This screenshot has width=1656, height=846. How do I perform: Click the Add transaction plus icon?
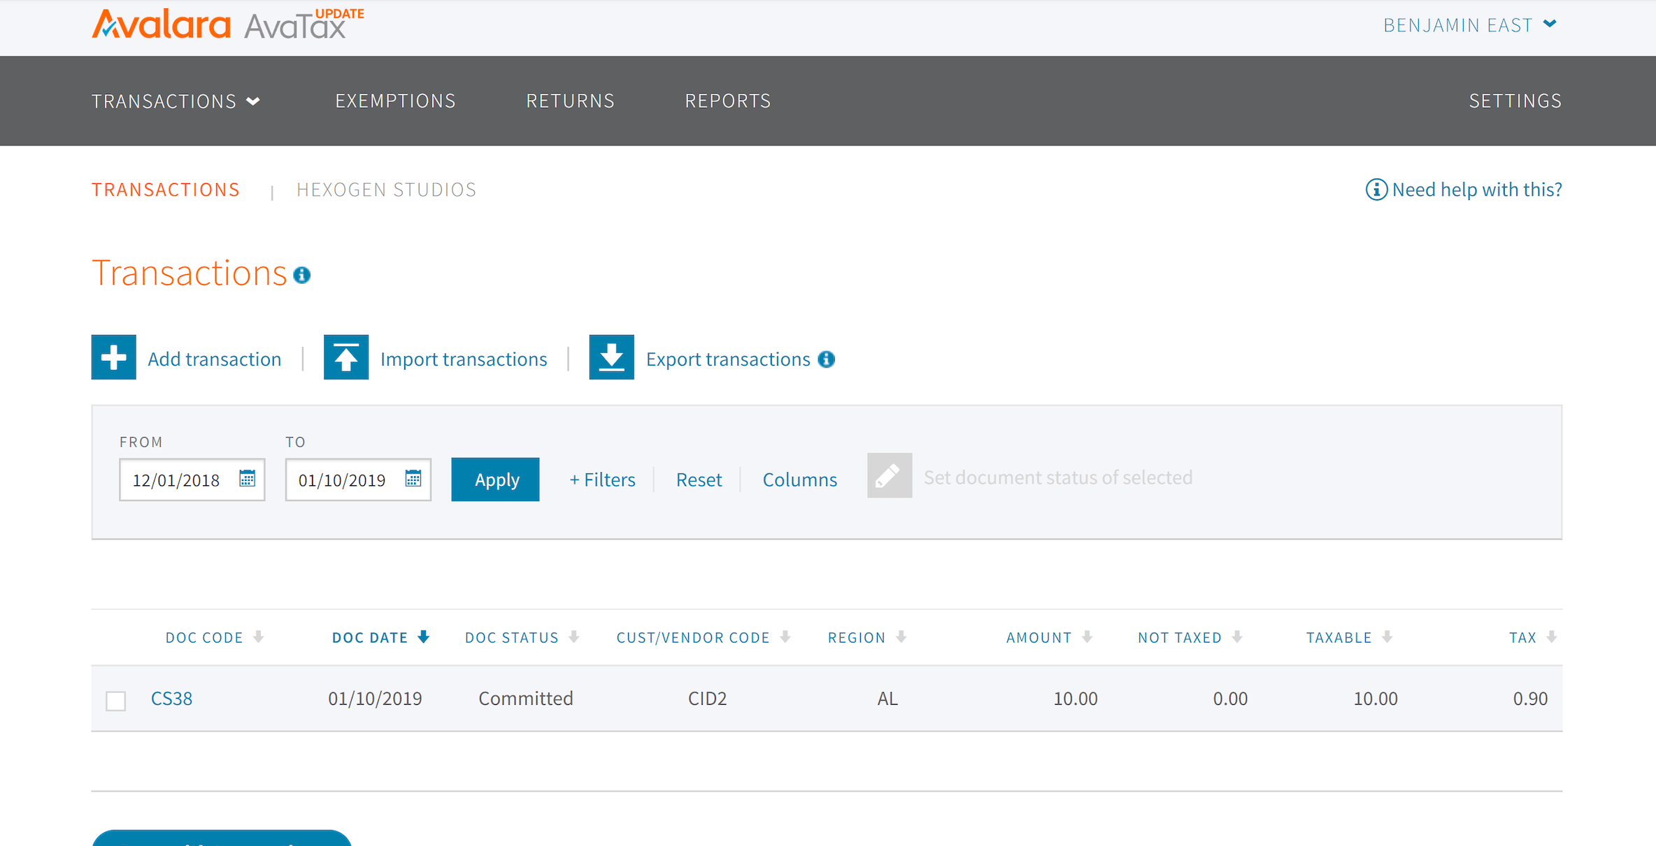[x=113, y=357]
